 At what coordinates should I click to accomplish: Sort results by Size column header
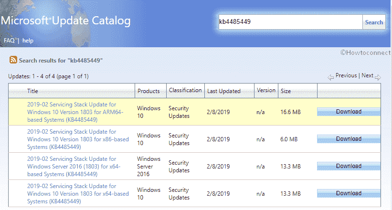click(x=286, y=91)
